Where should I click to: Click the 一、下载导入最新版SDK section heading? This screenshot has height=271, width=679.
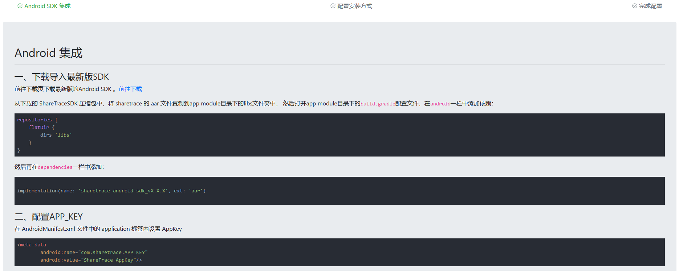(x=62, y=77)
